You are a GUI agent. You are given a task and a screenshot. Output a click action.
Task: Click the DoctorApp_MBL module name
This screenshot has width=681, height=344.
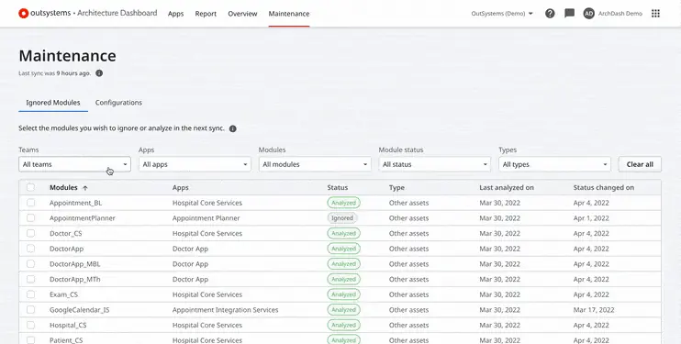click(74, 264)
